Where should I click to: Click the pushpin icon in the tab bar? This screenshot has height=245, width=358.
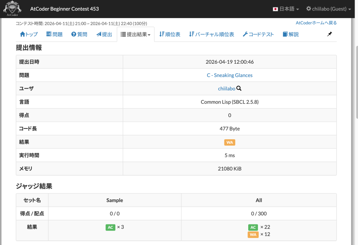coord(329,34)
